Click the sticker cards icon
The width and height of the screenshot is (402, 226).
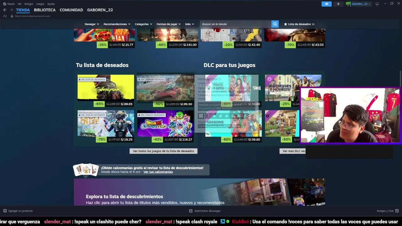(x=86, y=169)
